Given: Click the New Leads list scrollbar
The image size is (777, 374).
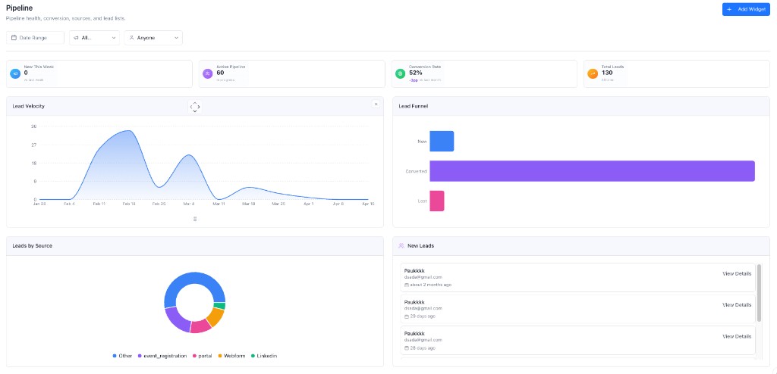Looking at the screenshot, I should [760, 293].
